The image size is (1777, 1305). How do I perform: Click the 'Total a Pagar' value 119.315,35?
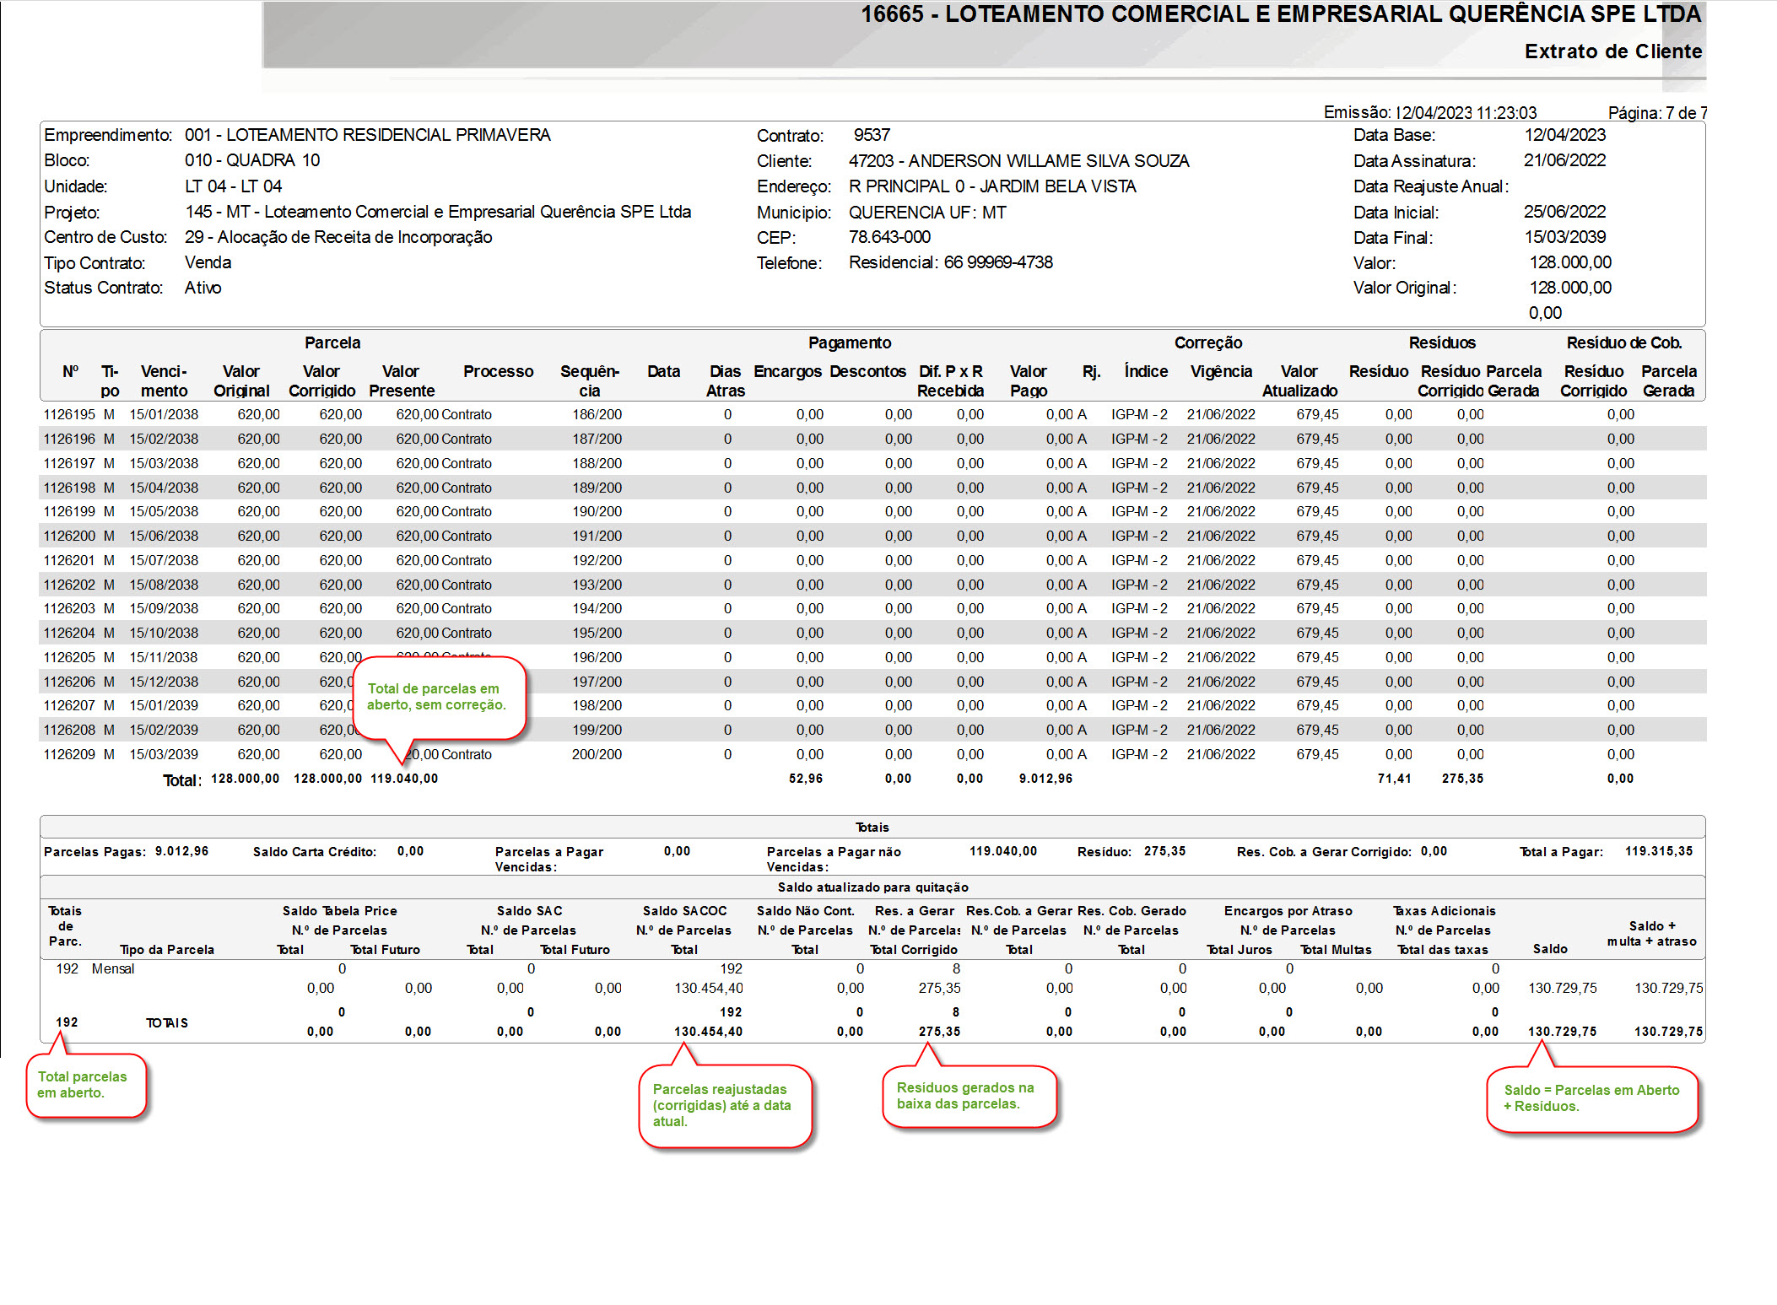pos(1658,851)
